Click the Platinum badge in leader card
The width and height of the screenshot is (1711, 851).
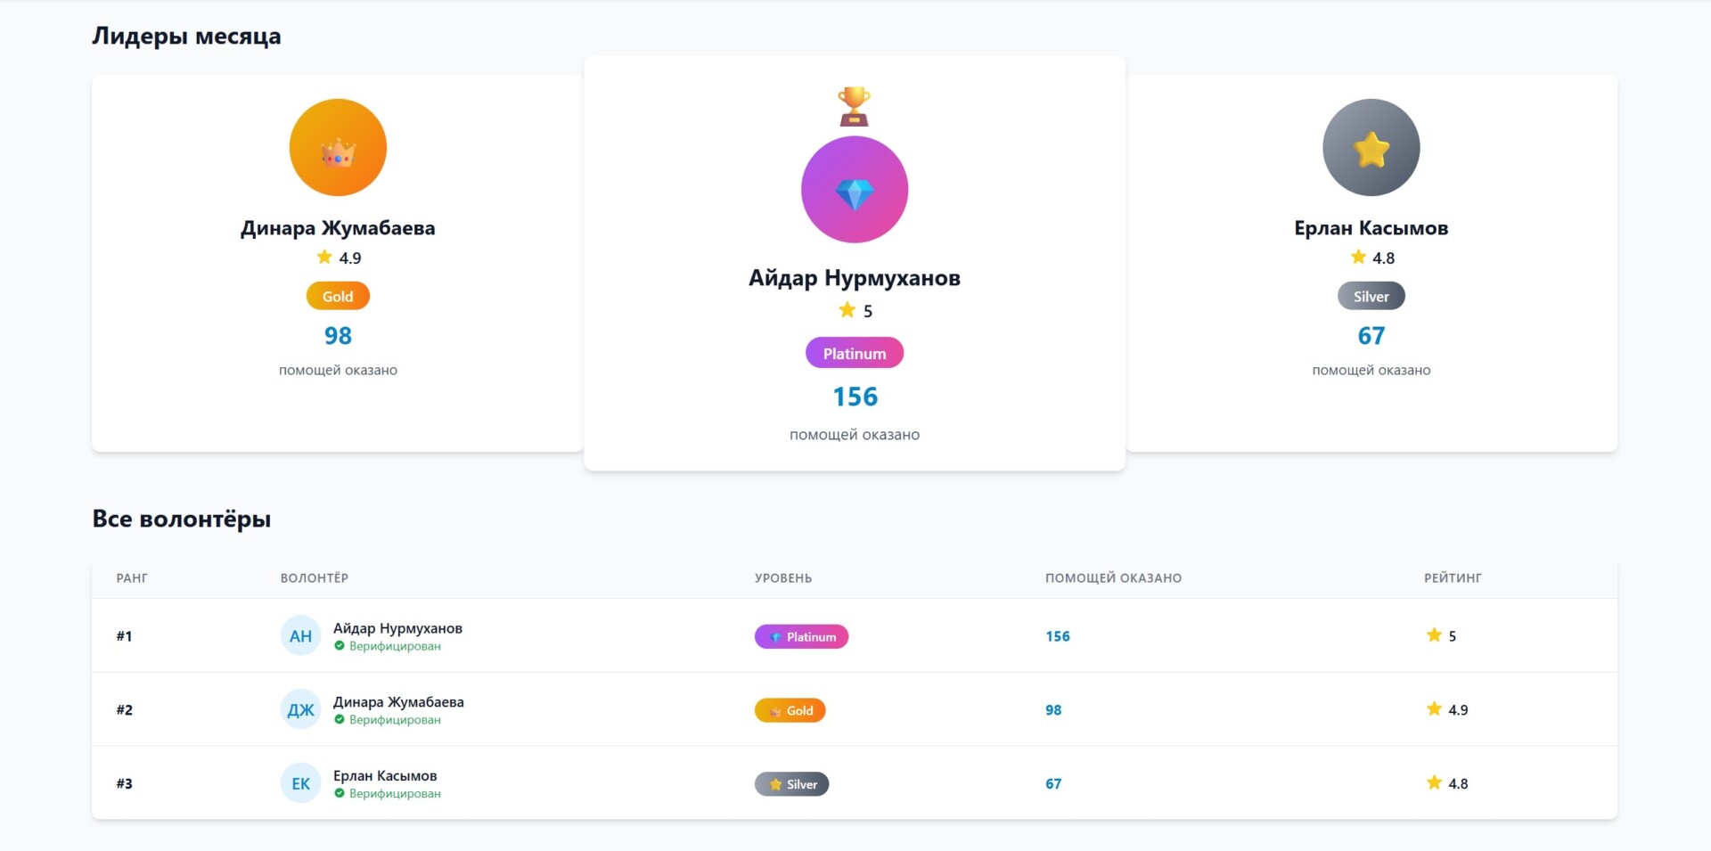point(854,354)
